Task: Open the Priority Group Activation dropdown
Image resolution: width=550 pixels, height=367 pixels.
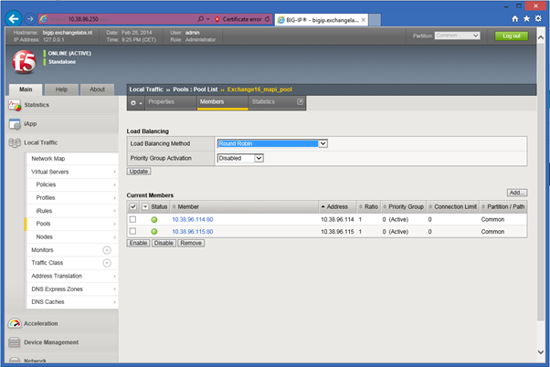Action: pyautogui.click(x=240, y=158)
